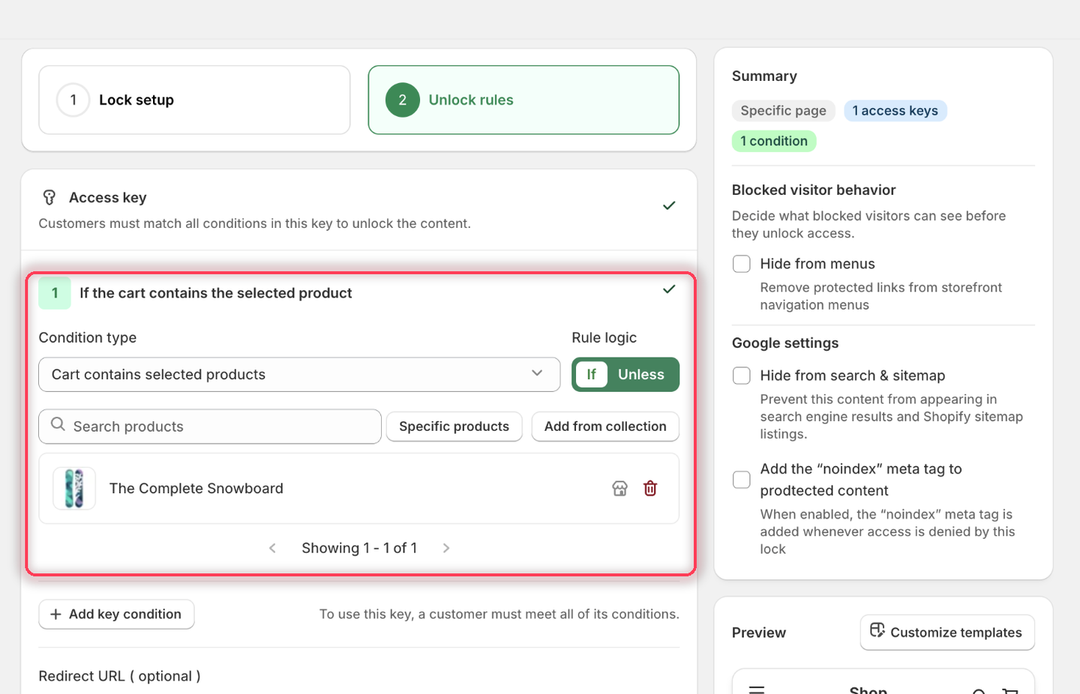Viewport: 1080px width, 694px height.
Task: Set rule logic to If
Action: click(592, 375)
